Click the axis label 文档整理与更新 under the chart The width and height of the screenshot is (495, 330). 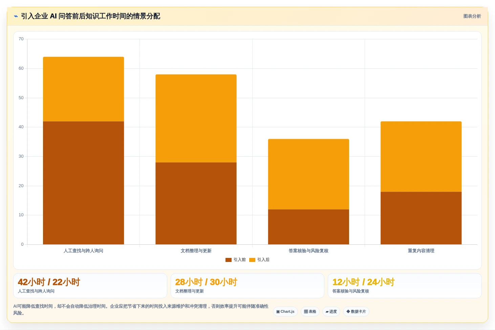pyautogui.click(x=196, y=251)
